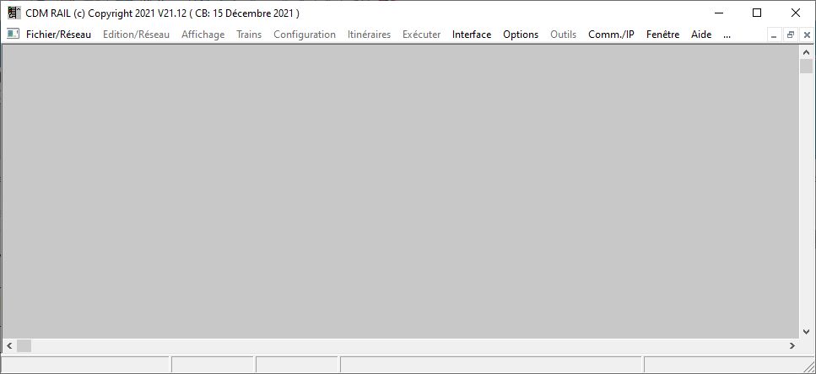Viewport: 816px width, 374px height.
Task: Close the inner MDI child window
Action: point(807,35)
